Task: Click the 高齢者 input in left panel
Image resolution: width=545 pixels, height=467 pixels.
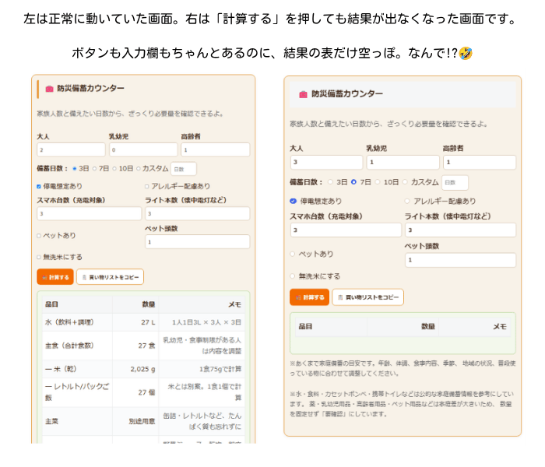Action: tap(215, 149)
